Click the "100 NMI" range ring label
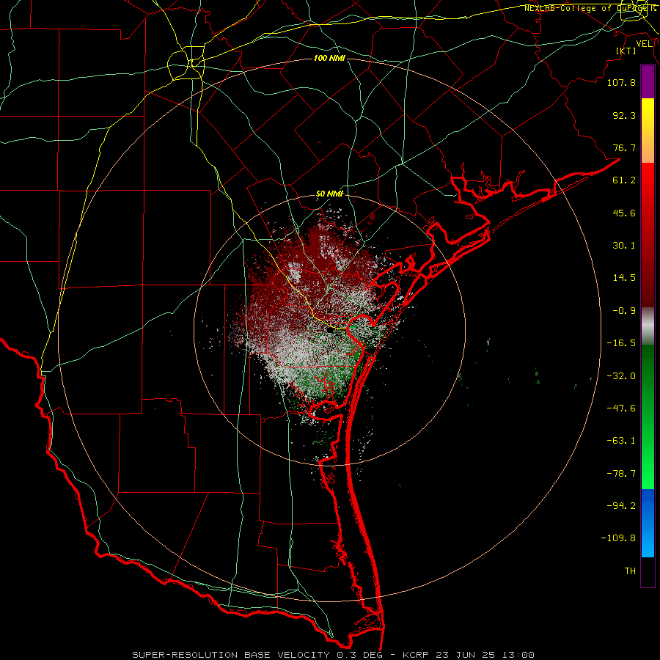 (329, 58)
